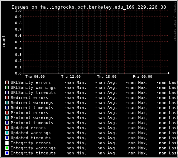The height and width of the screenshot is (158, 178).
Task: Click the Protocol timeouts legend label
Action: tap(32, 123)
